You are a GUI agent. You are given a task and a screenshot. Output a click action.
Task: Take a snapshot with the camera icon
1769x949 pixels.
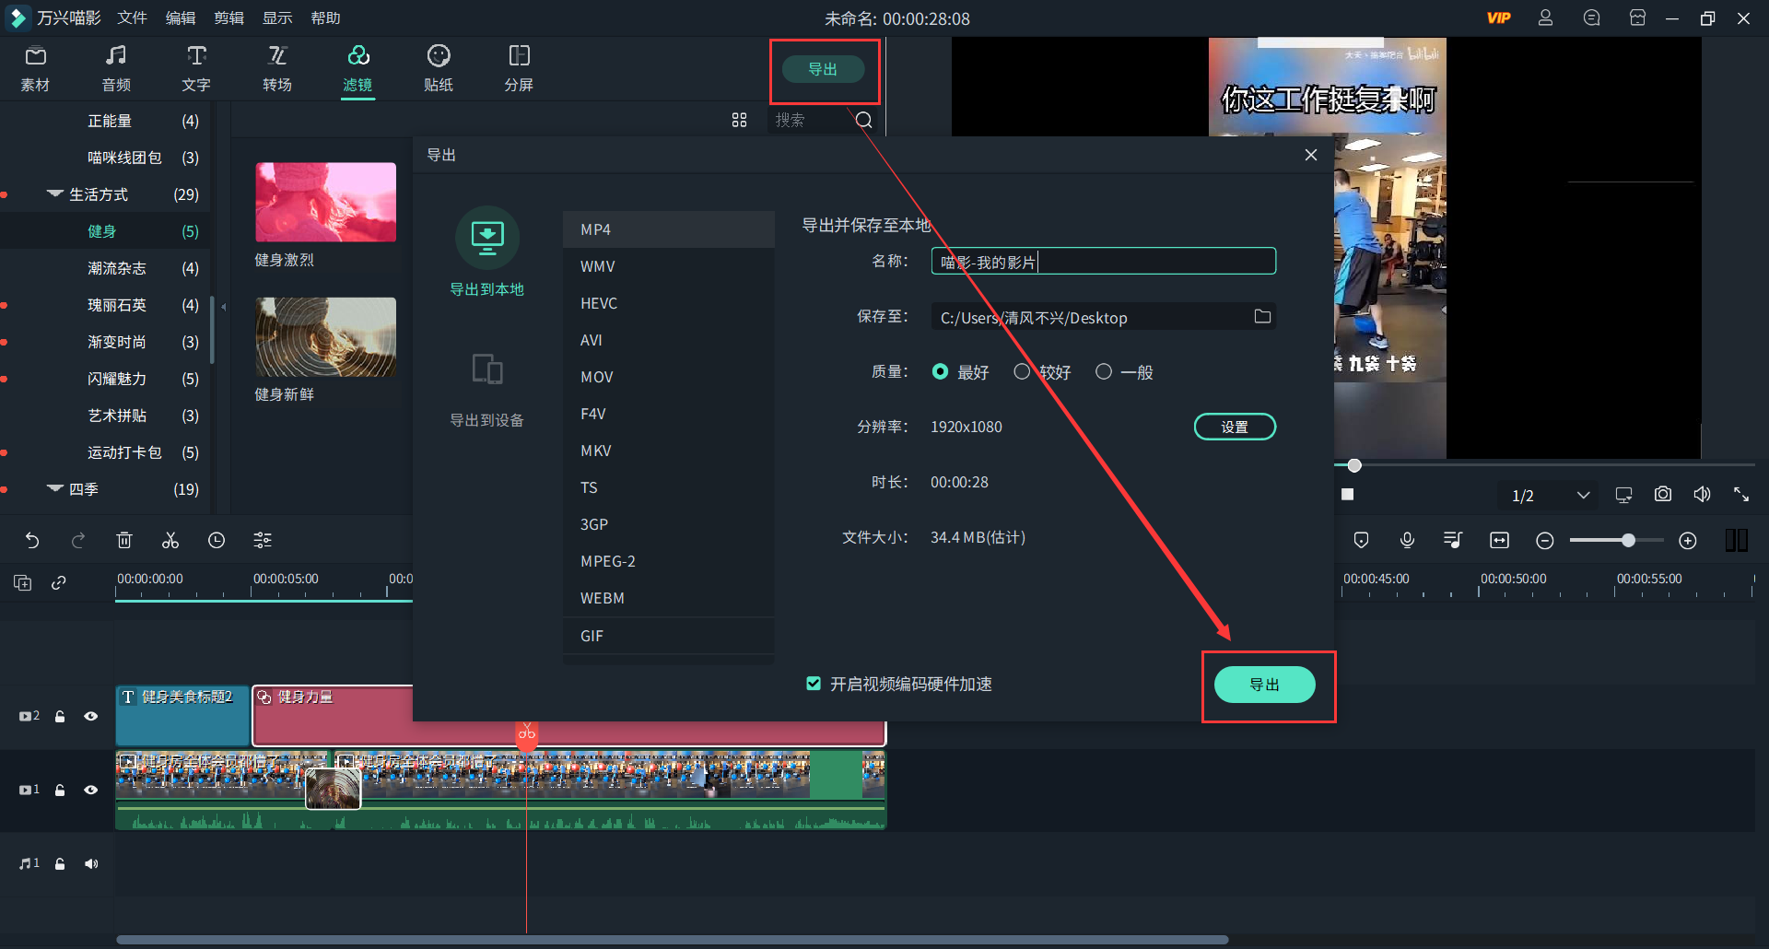(1662, 495)
